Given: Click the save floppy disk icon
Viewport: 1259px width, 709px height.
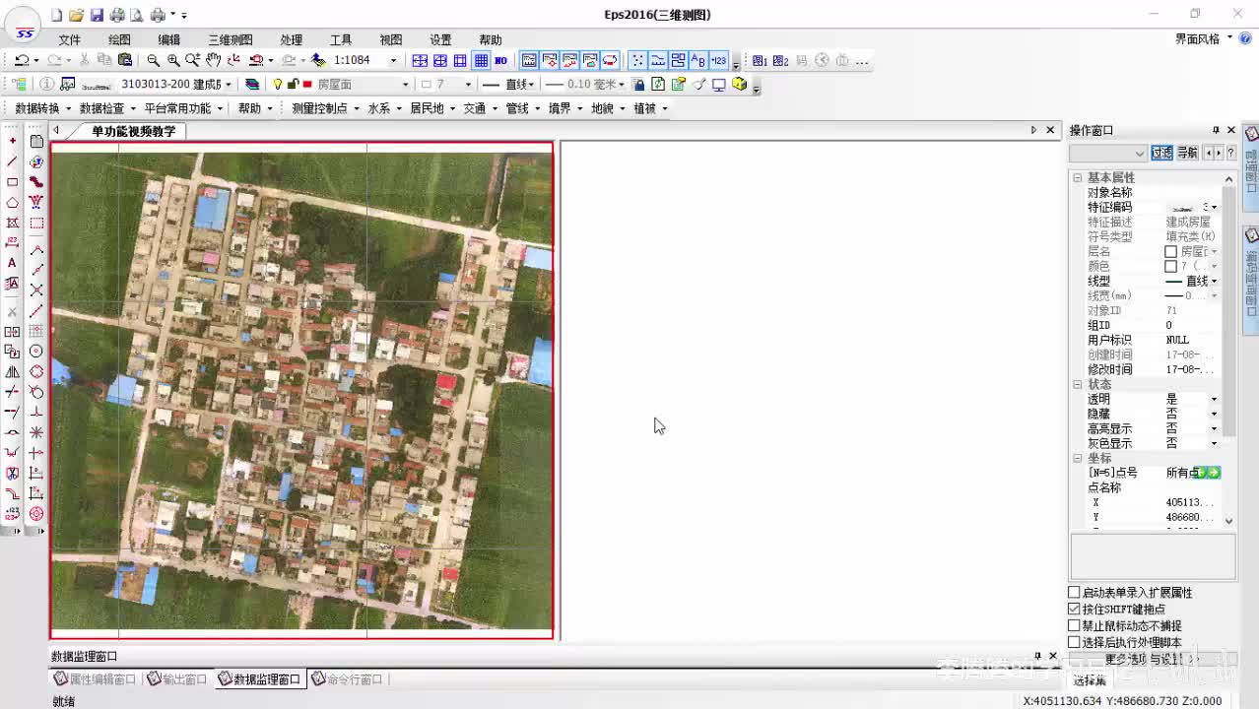Looking at the screenshot, I should (x=97, y=15).
